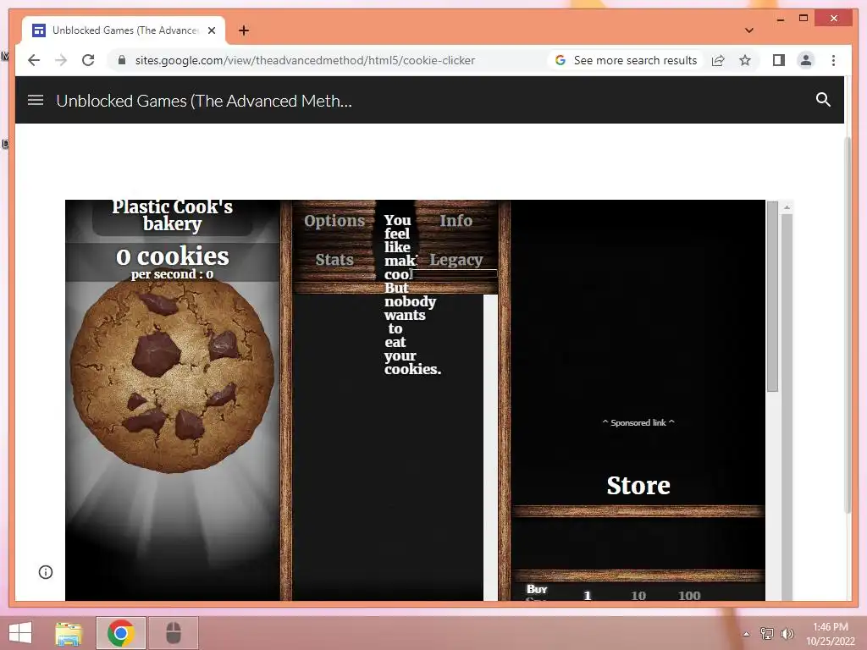Close the Unblocked Games tab
This screenshot has width=867, height=650.
(211, 30)
